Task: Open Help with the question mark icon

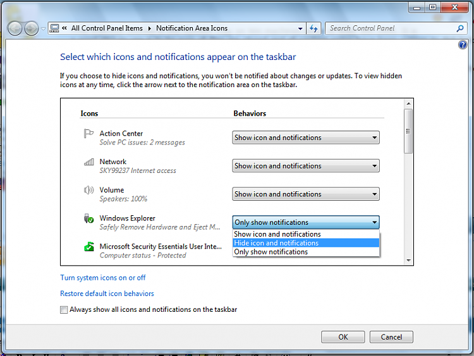Action: click(462, 45)
